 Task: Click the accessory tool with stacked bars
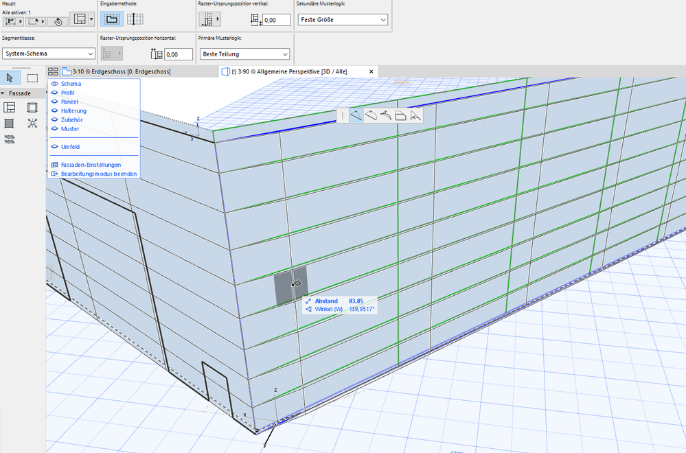[x=10, y=139]
